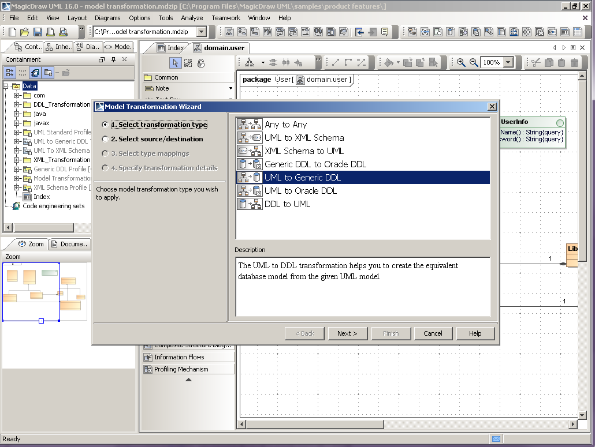The height and width of the screenshot is (447, 595).
Task: Choose the DDL to UML transformation
Action: tap(363, 204)
